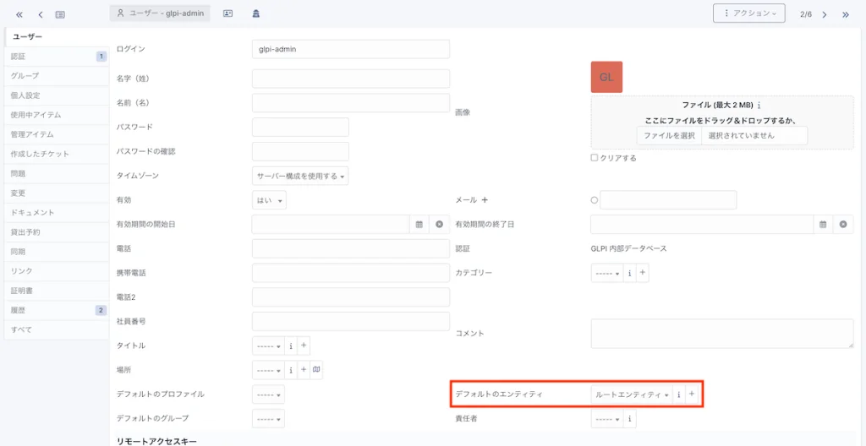Click info icon next to デフォルトのエンティティ
This screenshot has height=446, width=866.
point(679,394)
